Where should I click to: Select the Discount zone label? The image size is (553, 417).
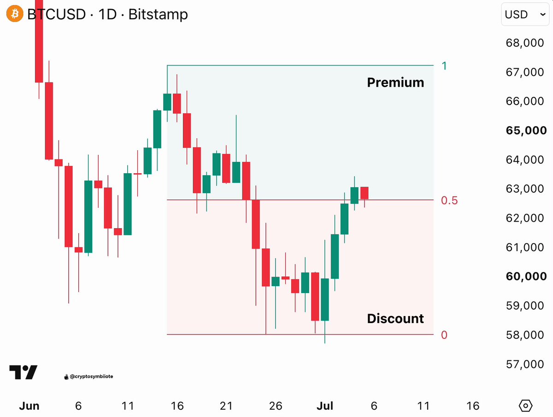[x=395, y=318]
